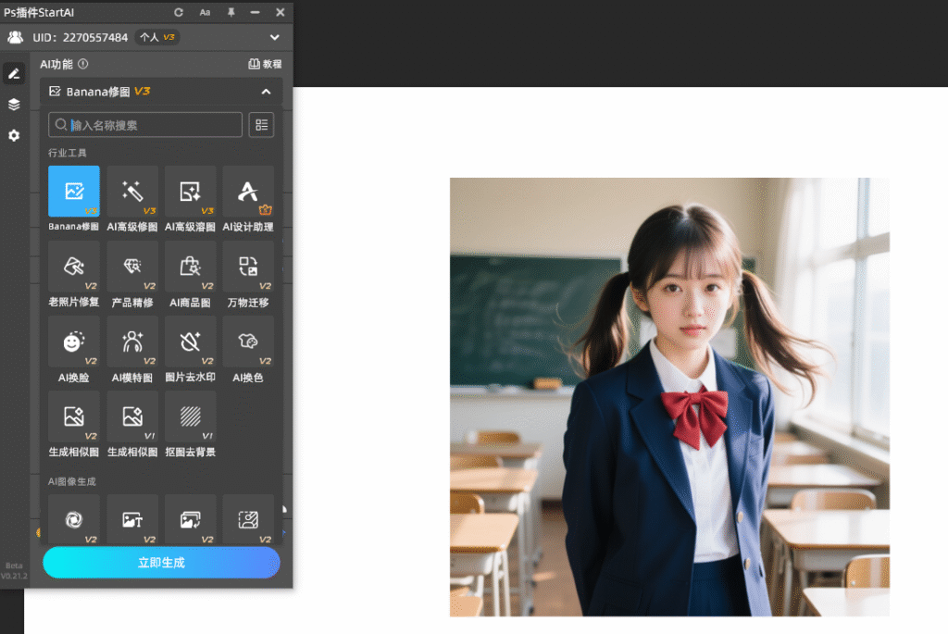This screenshot has height=634, width=948.
Task: Pin the StartAI plugin panel
Action: 231,12
